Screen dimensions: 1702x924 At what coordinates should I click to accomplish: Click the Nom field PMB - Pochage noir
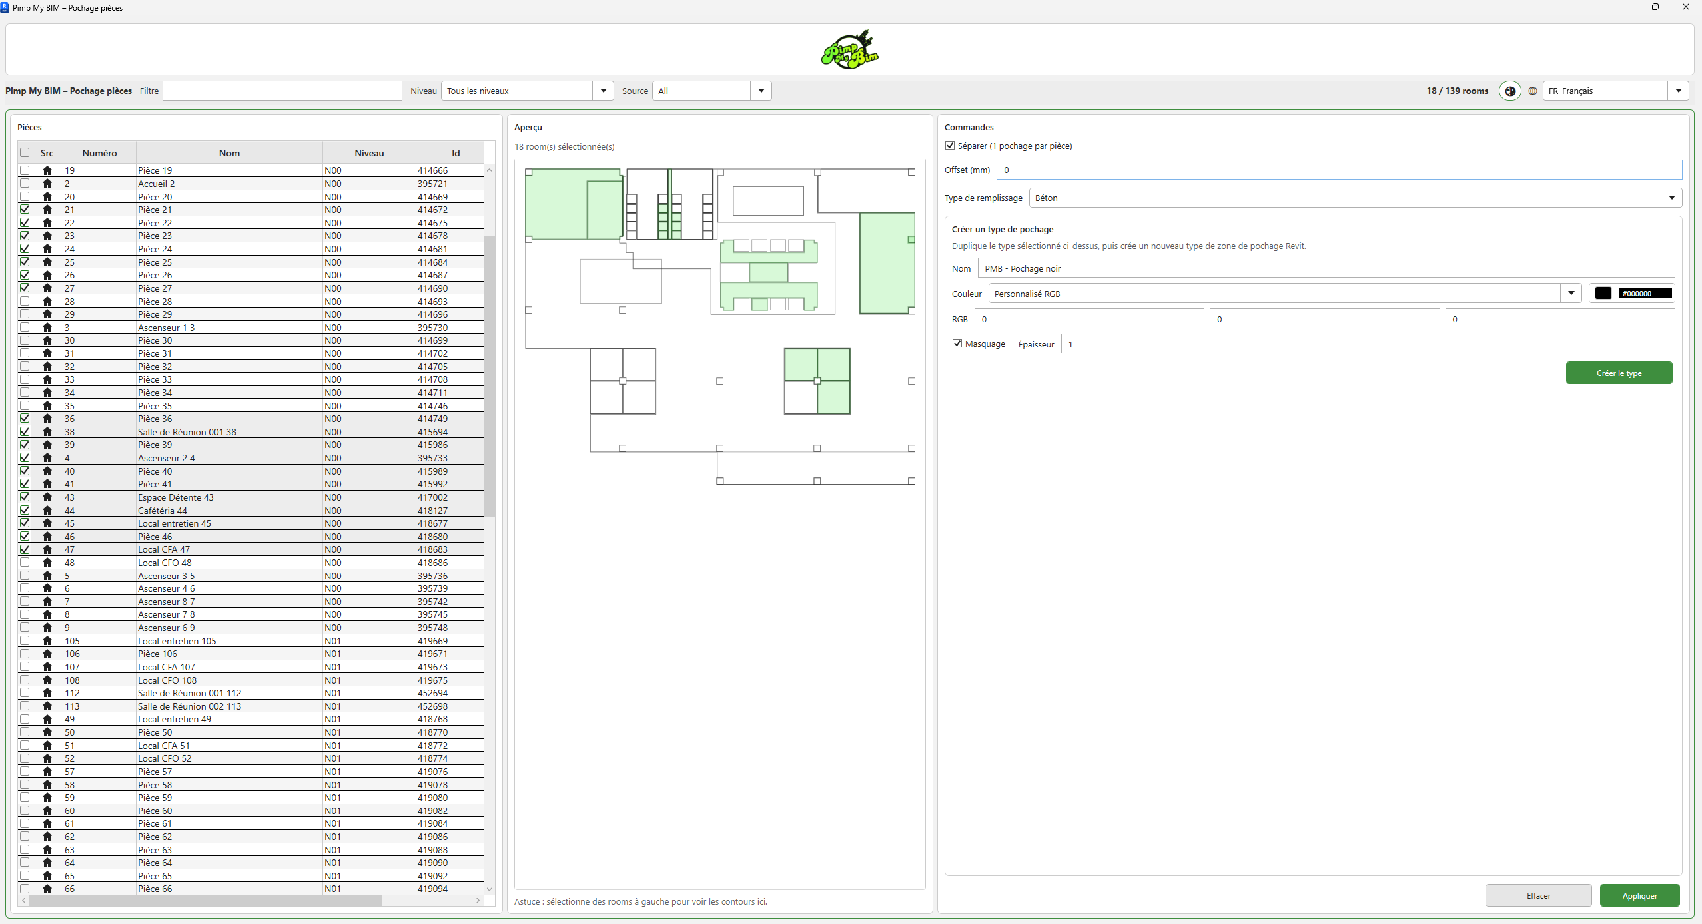point(1326,268)
